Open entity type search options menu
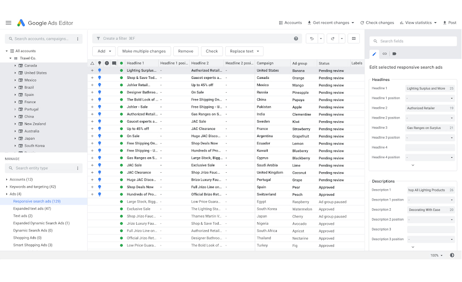 click(77, 168)
